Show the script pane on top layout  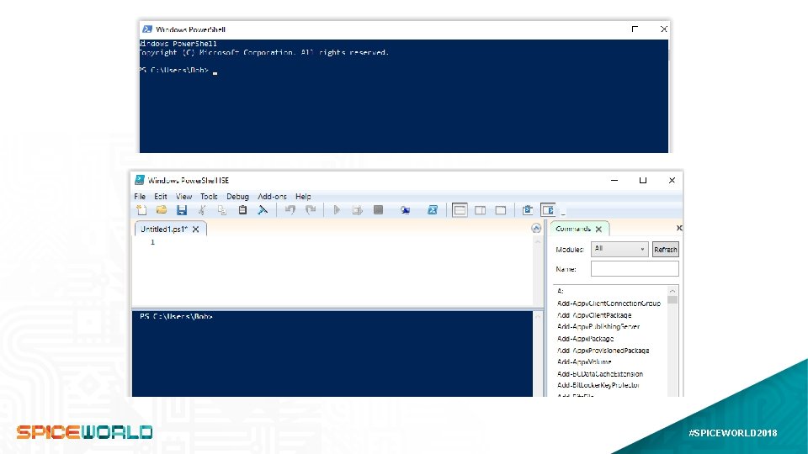click(460, 210)
